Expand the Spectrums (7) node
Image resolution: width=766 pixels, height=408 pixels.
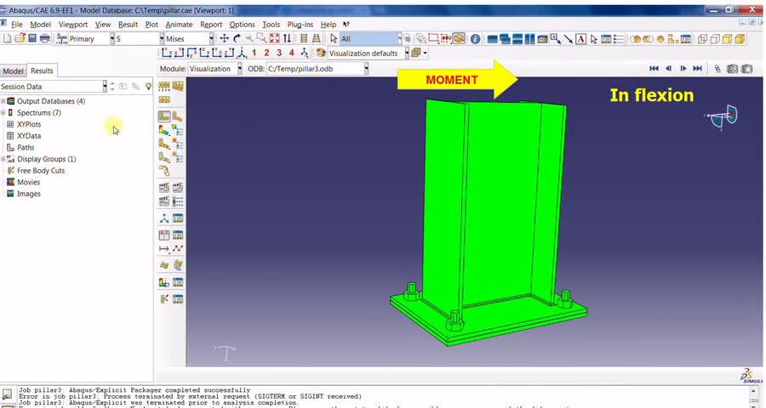(3, 113)
